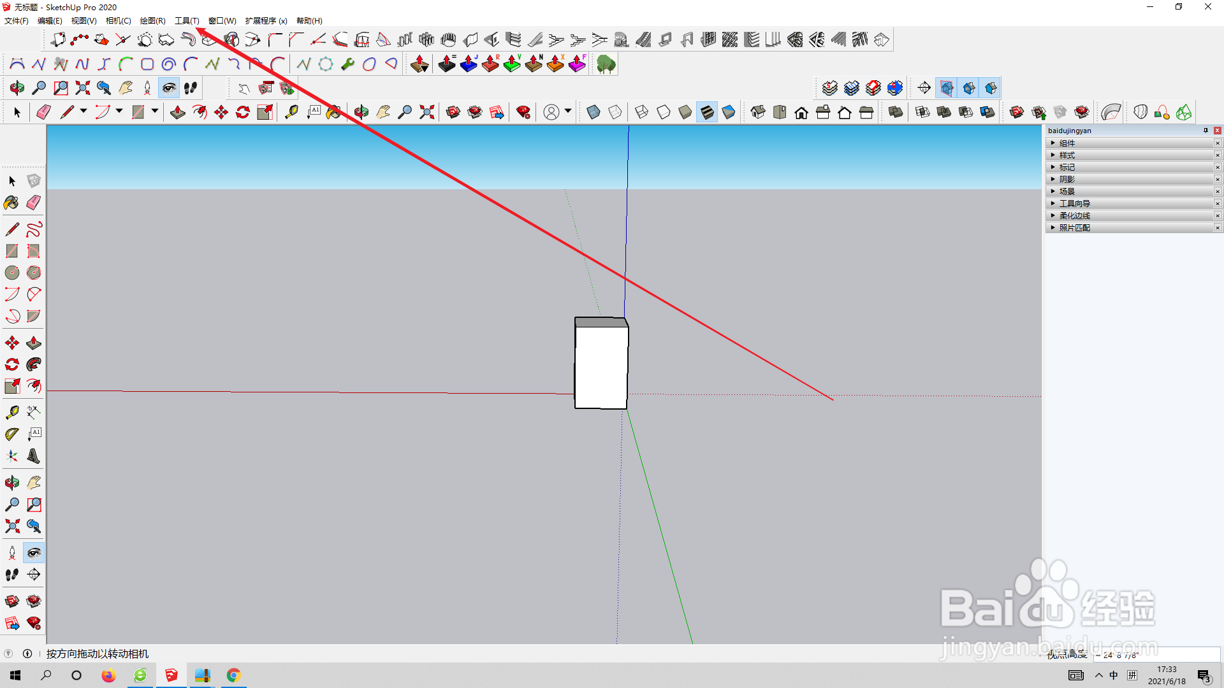Open the Arc tool dropdown arrow

coord(119,111)
